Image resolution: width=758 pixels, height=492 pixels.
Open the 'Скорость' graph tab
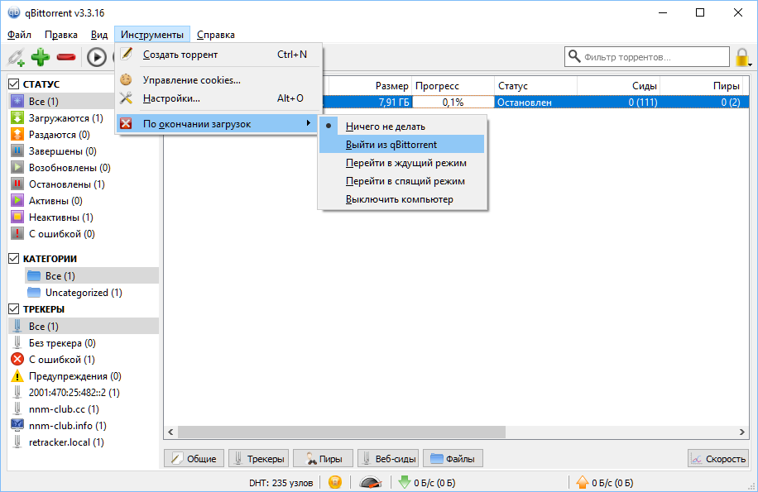pos(717,459)
